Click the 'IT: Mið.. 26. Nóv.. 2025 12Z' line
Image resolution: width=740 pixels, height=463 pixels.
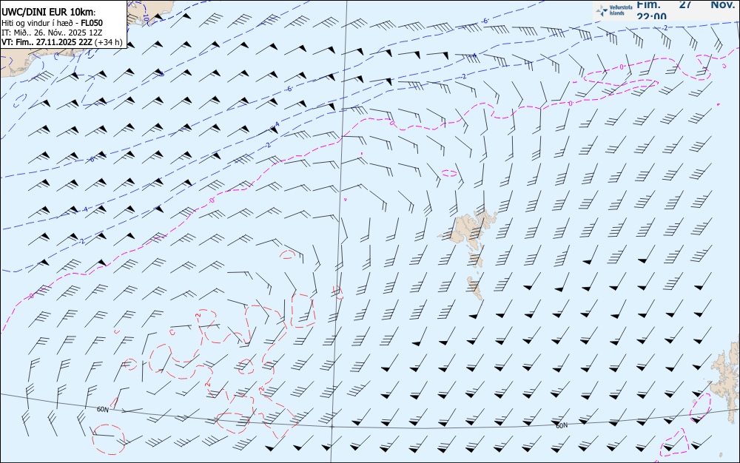click(52, 33)
